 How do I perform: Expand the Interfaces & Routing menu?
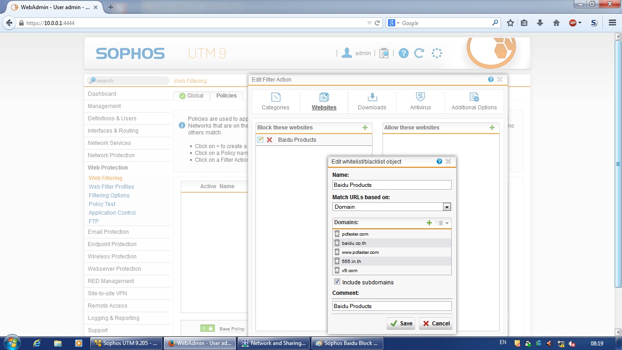(x=113, y=131)
